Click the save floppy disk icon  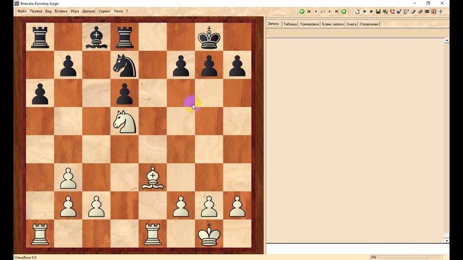pyautogui.click(x=378, y=12)
